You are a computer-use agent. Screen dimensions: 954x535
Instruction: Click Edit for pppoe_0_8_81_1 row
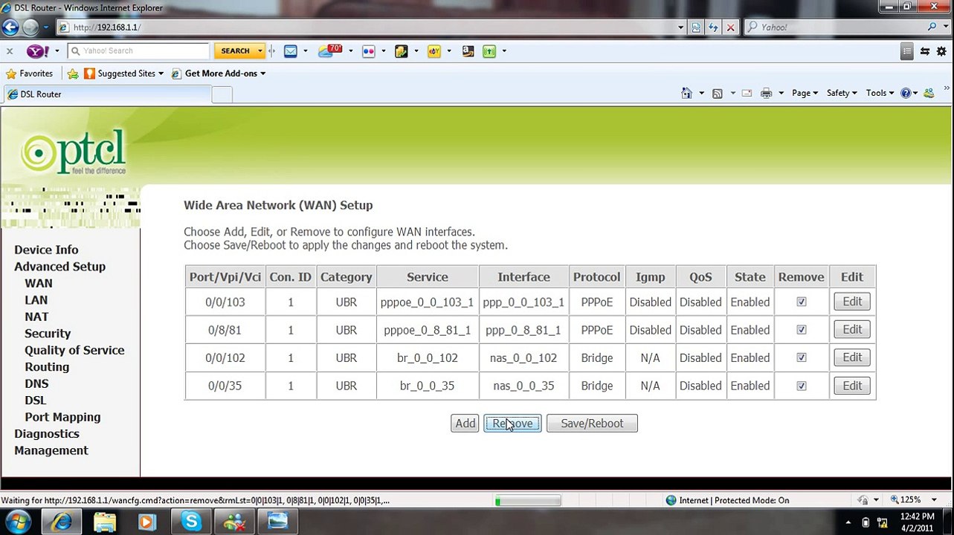[x=852, y=330]
